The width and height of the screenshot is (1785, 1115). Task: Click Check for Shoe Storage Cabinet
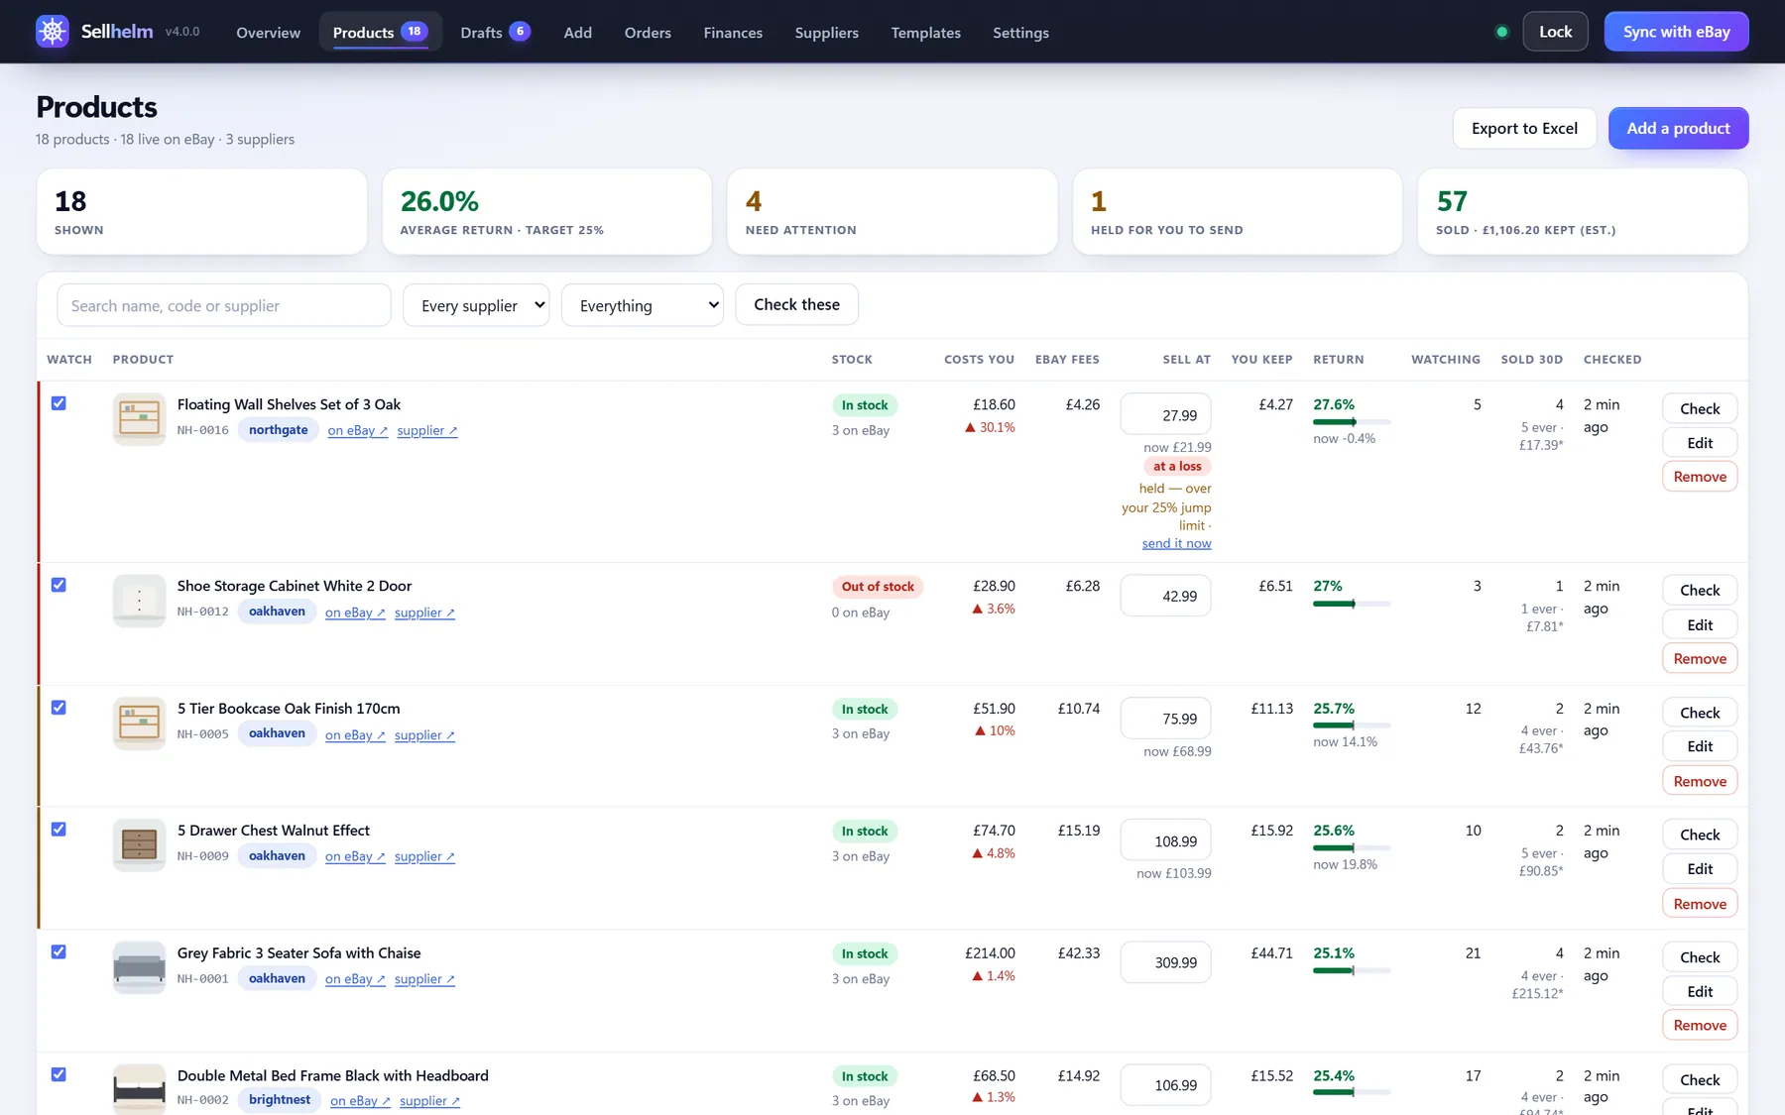coord(1700,590)
